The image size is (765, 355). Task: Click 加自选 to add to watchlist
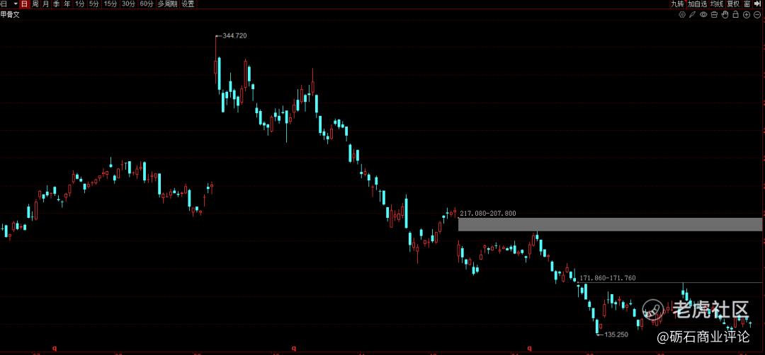point(697,4)
